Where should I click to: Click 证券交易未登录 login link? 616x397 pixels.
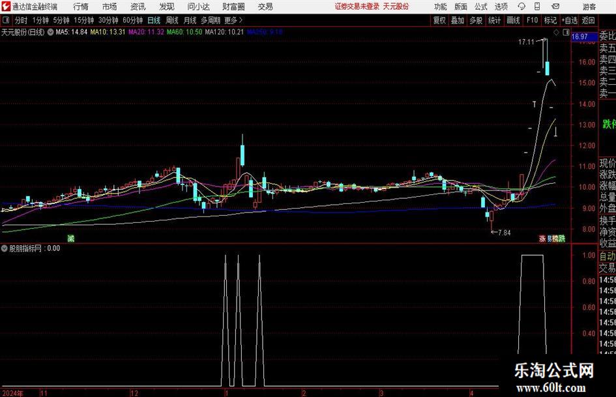pyautogui.click(x=357, y=7)
